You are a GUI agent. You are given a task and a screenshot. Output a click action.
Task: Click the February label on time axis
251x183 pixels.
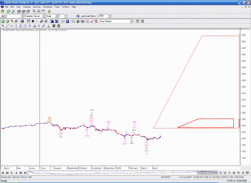(134, 168)
